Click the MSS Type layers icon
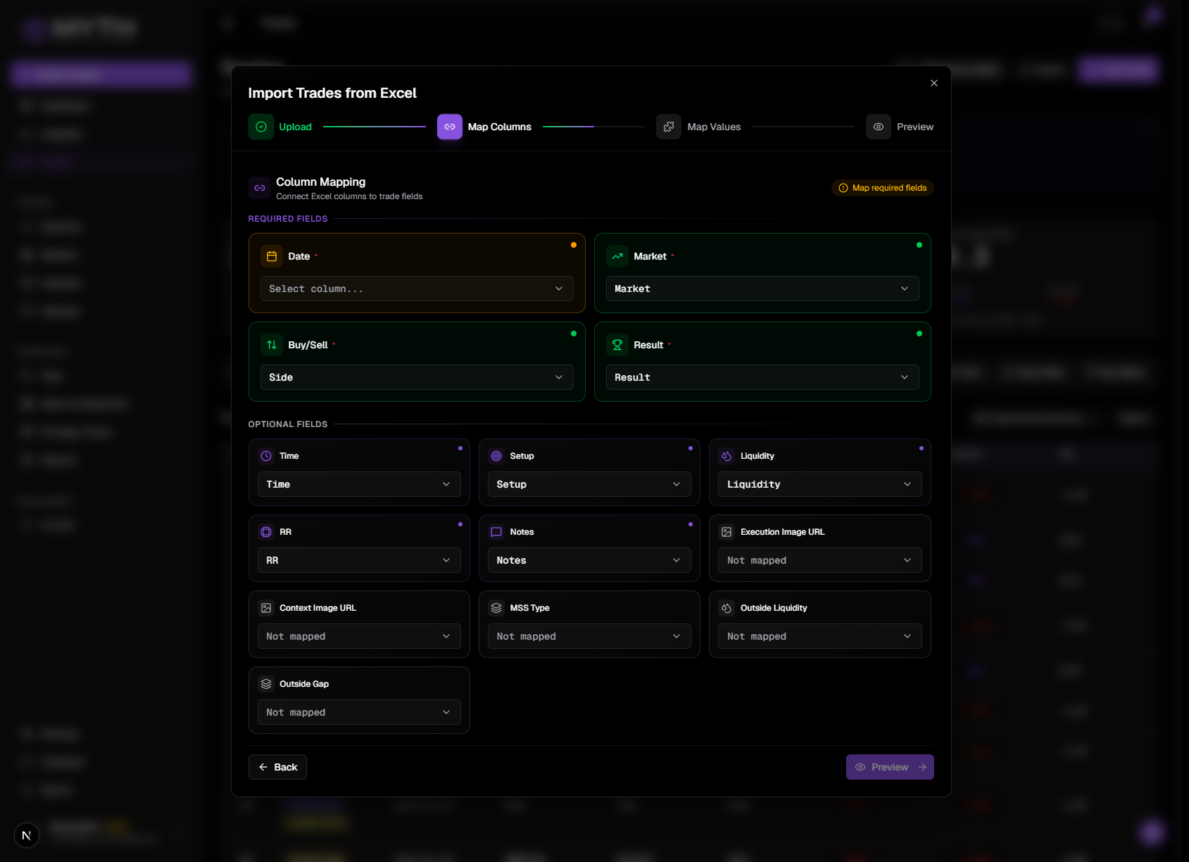 496,608
